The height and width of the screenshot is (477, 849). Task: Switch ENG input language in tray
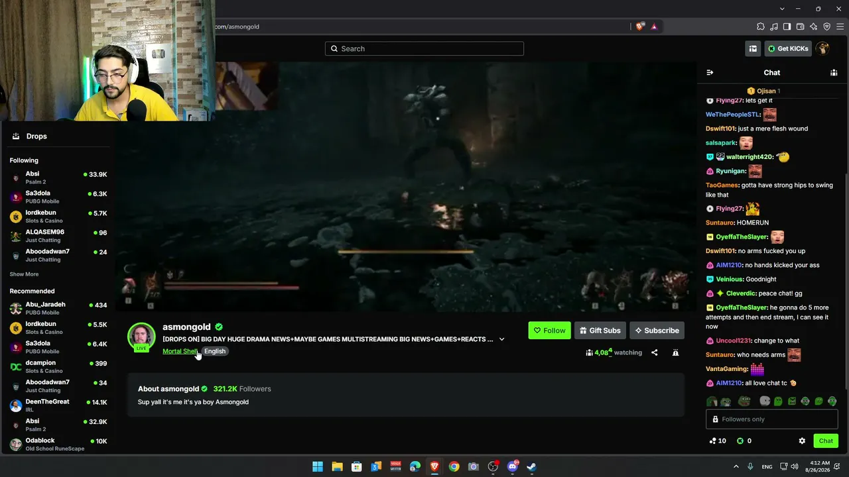[x=767, y=466]
